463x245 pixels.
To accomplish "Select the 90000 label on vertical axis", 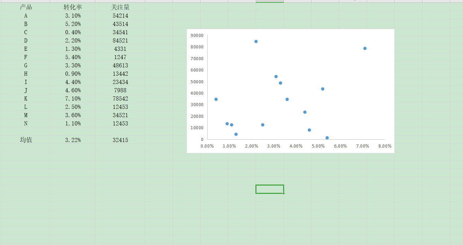I will [x=197, y=35].
